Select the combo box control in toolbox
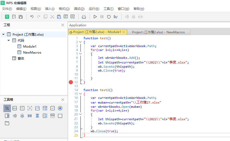 [37, 108]
